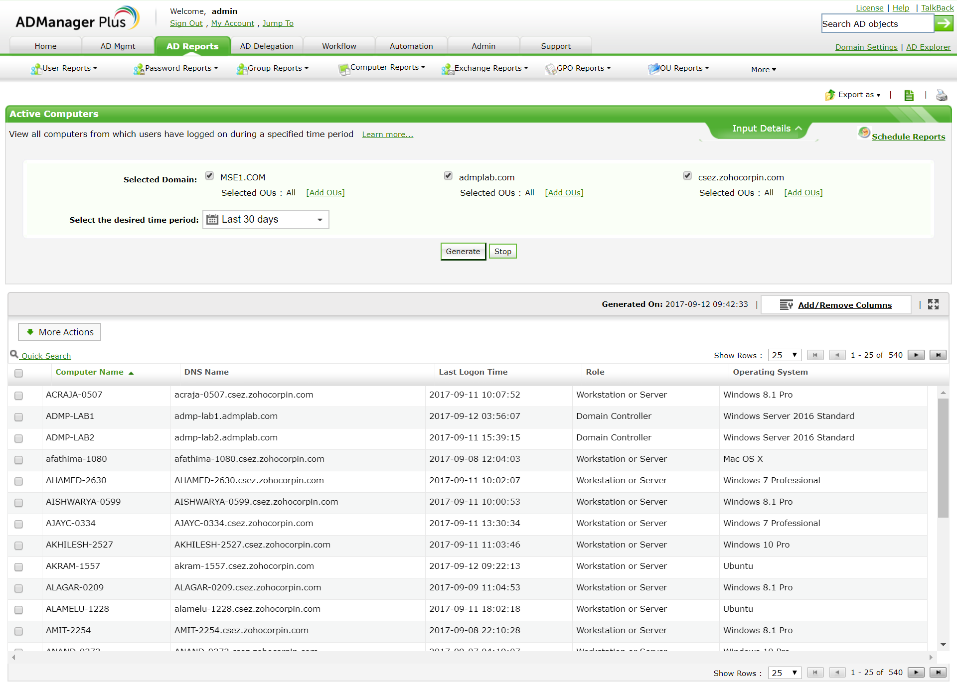This screenshot has height=689, width=957.
Task: Click the green search arrow icon
Action: 943,23
